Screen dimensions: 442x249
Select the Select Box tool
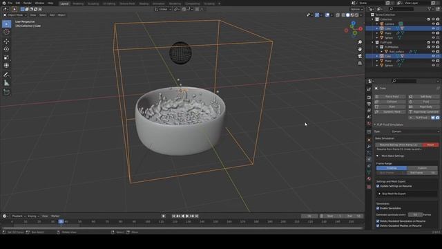click(x=6, y=24)
